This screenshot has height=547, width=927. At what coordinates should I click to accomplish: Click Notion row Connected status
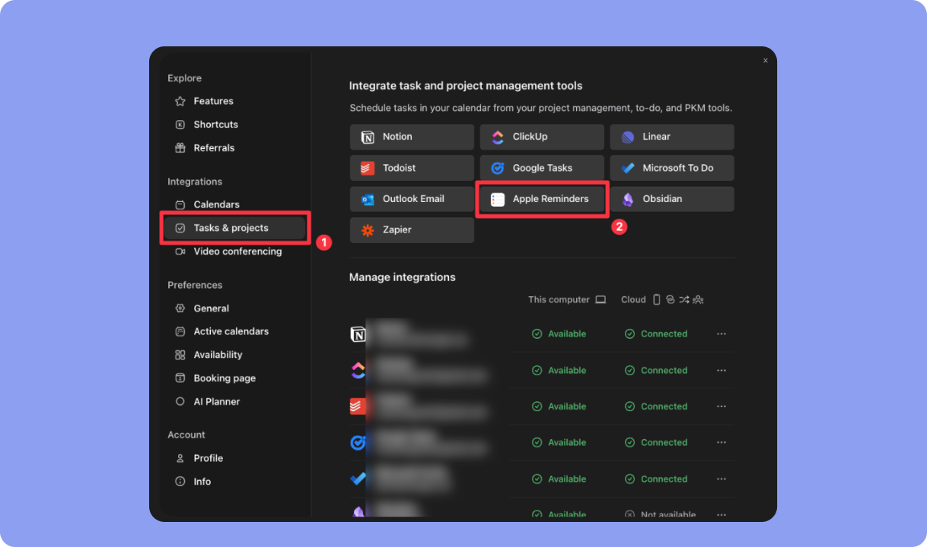click(x=656, y=334)
